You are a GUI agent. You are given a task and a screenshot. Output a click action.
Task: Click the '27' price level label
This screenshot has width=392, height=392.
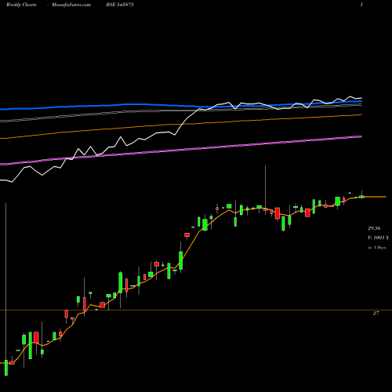376,313
